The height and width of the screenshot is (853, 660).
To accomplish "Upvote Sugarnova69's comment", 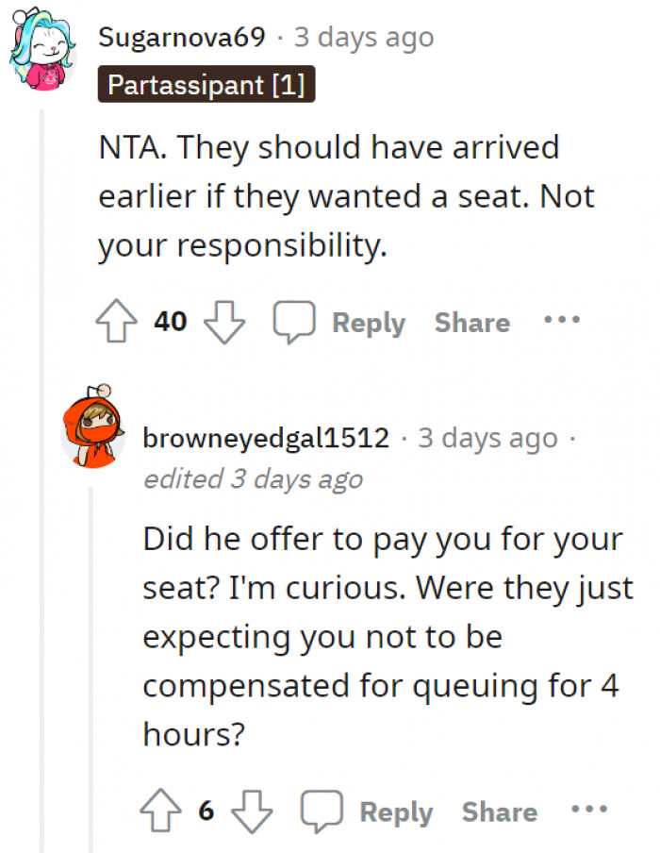I will point(115,323).
